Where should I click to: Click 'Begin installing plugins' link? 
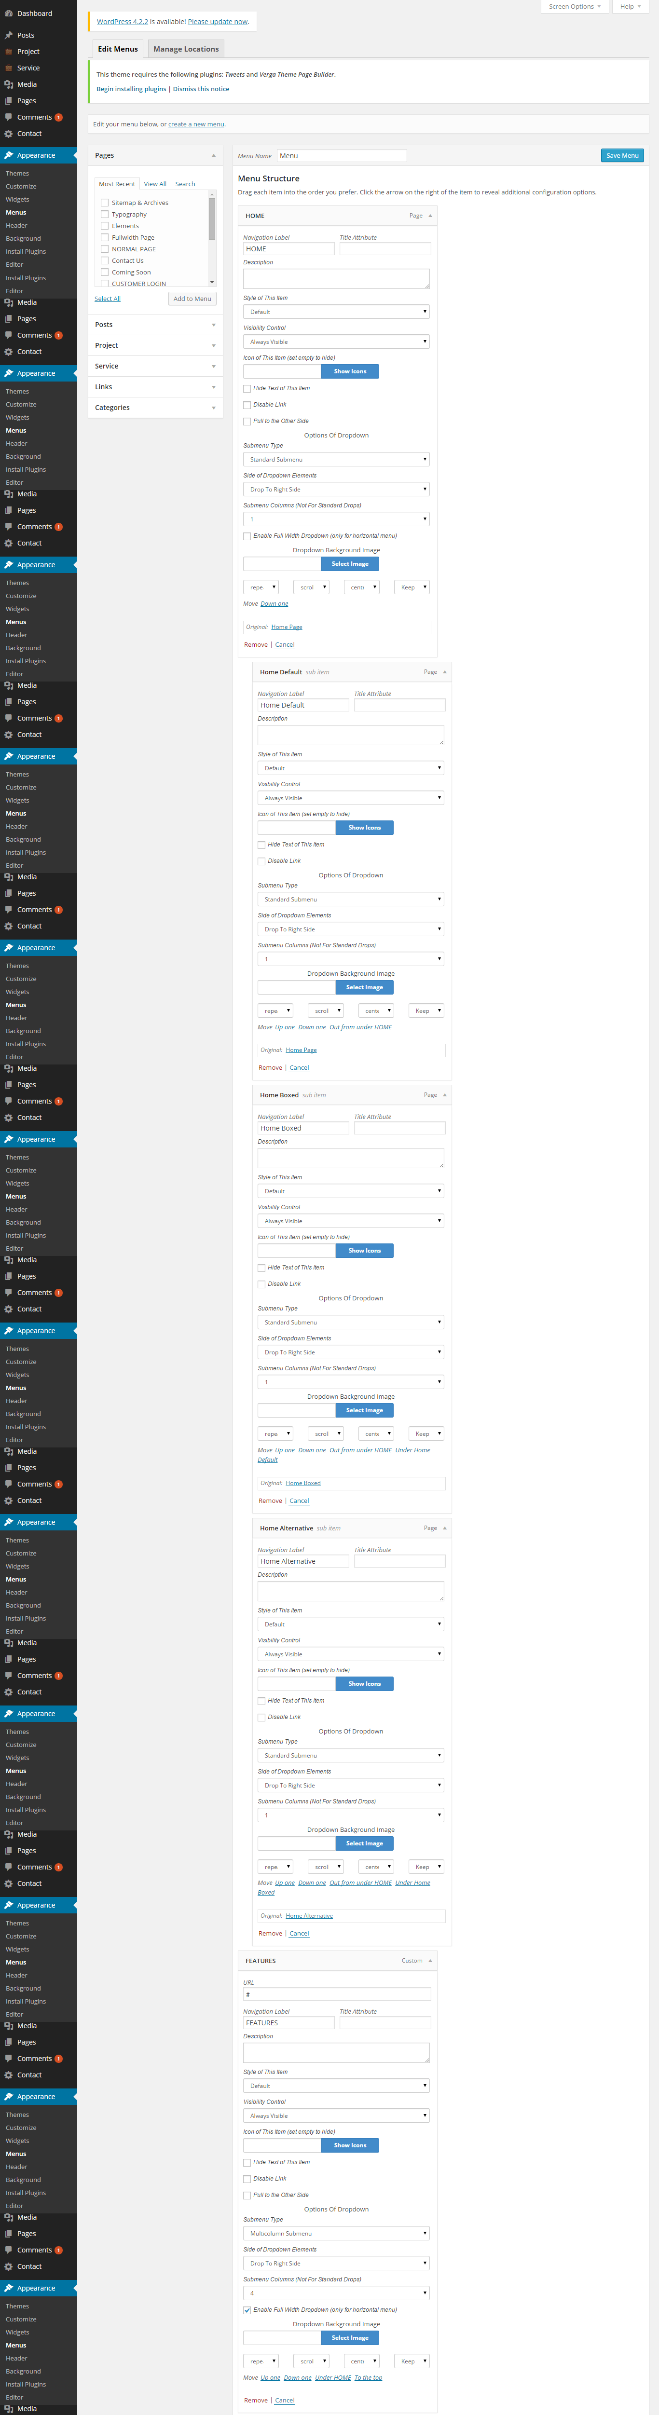click(131, 89)
